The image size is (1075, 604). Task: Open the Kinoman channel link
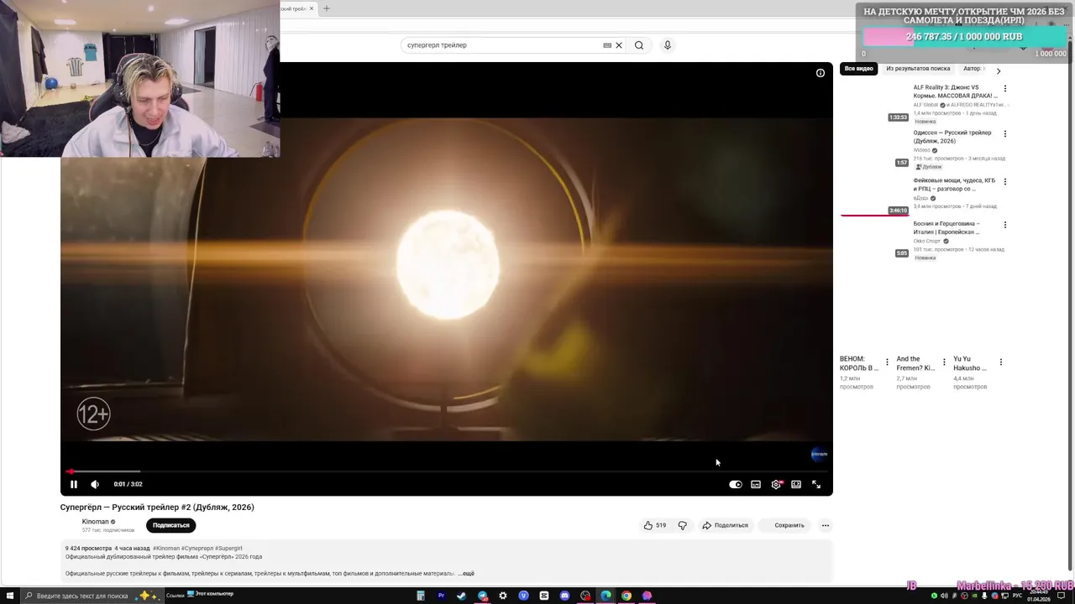point(95,522)
